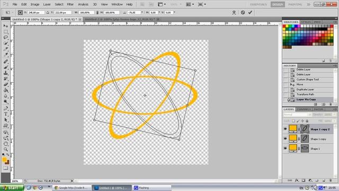Select the Hand tool

6,144
